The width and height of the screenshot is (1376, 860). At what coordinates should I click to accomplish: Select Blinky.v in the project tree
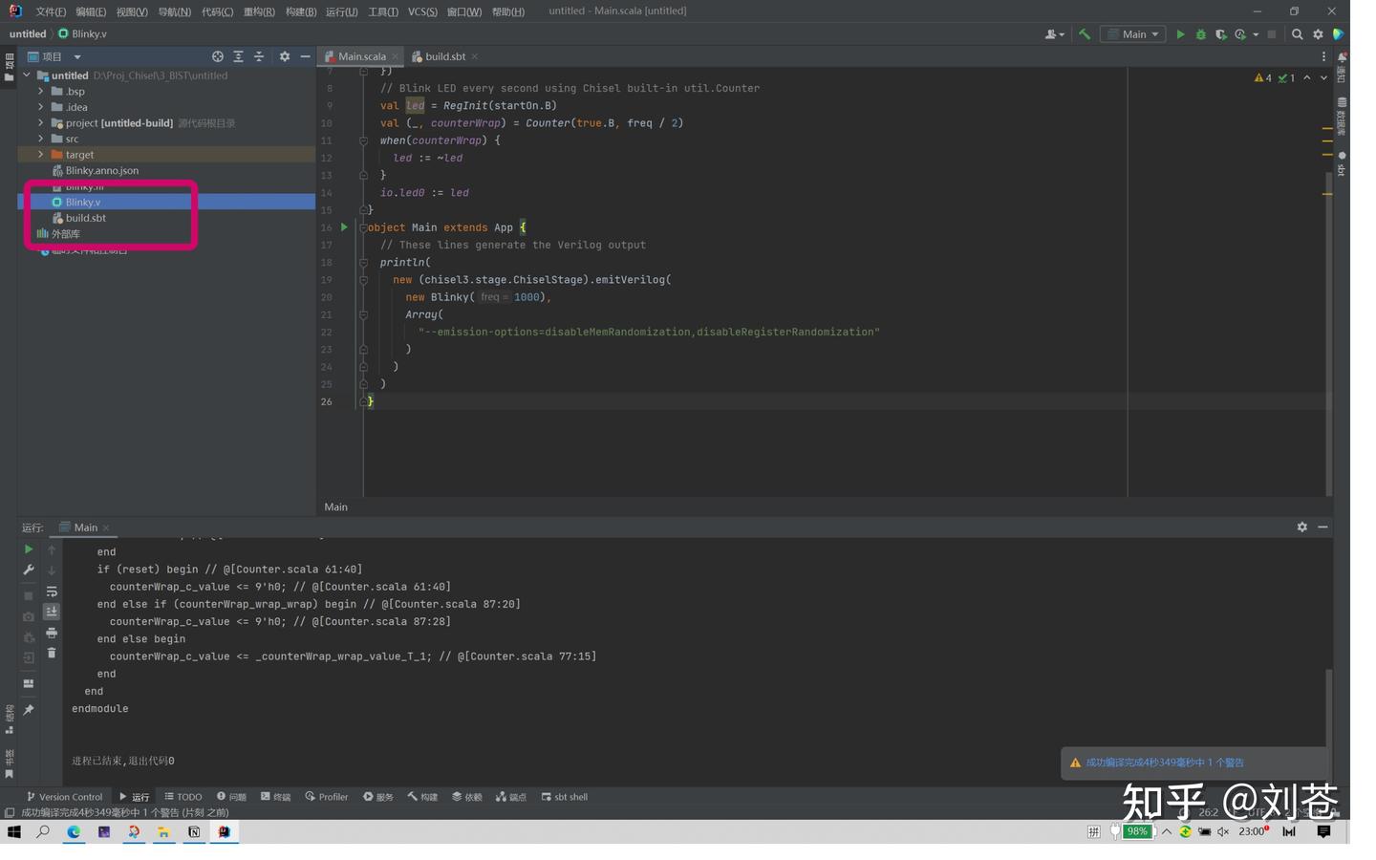(83, 202)
